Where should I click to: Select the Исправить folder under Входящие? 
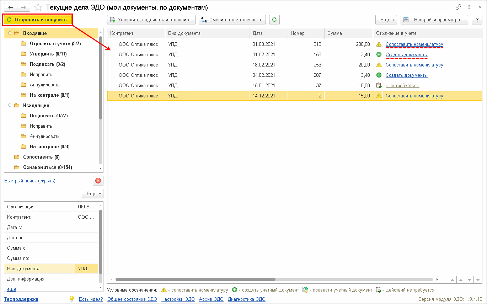pos(41,75)
